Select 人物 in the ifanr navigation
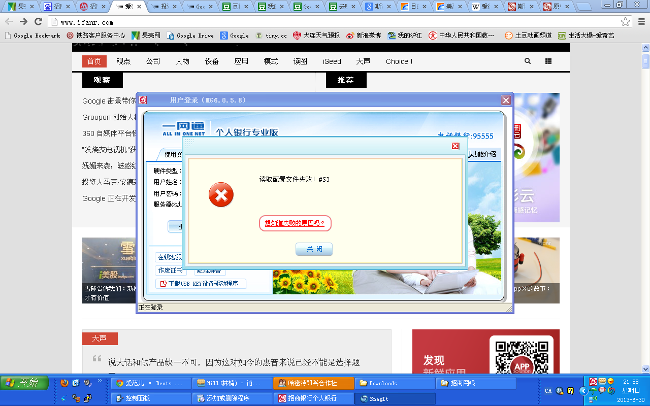Viewport: 650px width, 406px height. coord(182,61)
